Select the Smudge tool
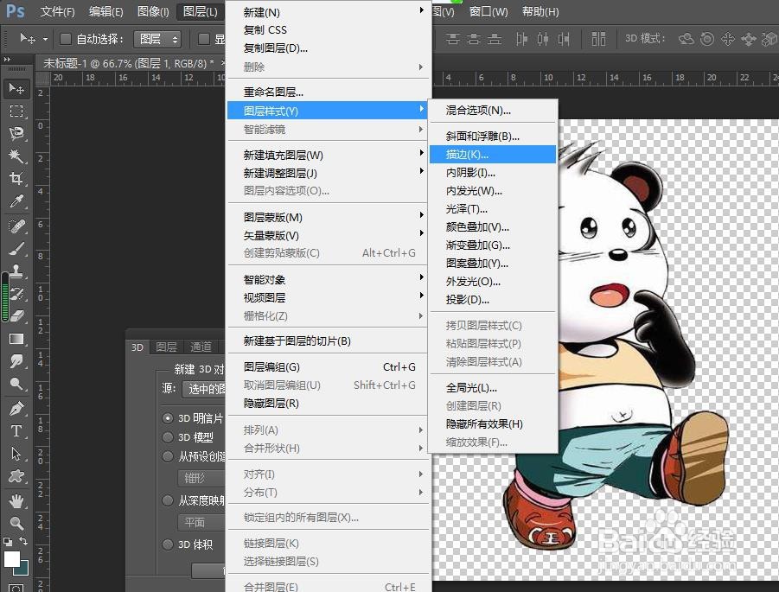This screenshot has height=592, width=779. tap(16, 361)
